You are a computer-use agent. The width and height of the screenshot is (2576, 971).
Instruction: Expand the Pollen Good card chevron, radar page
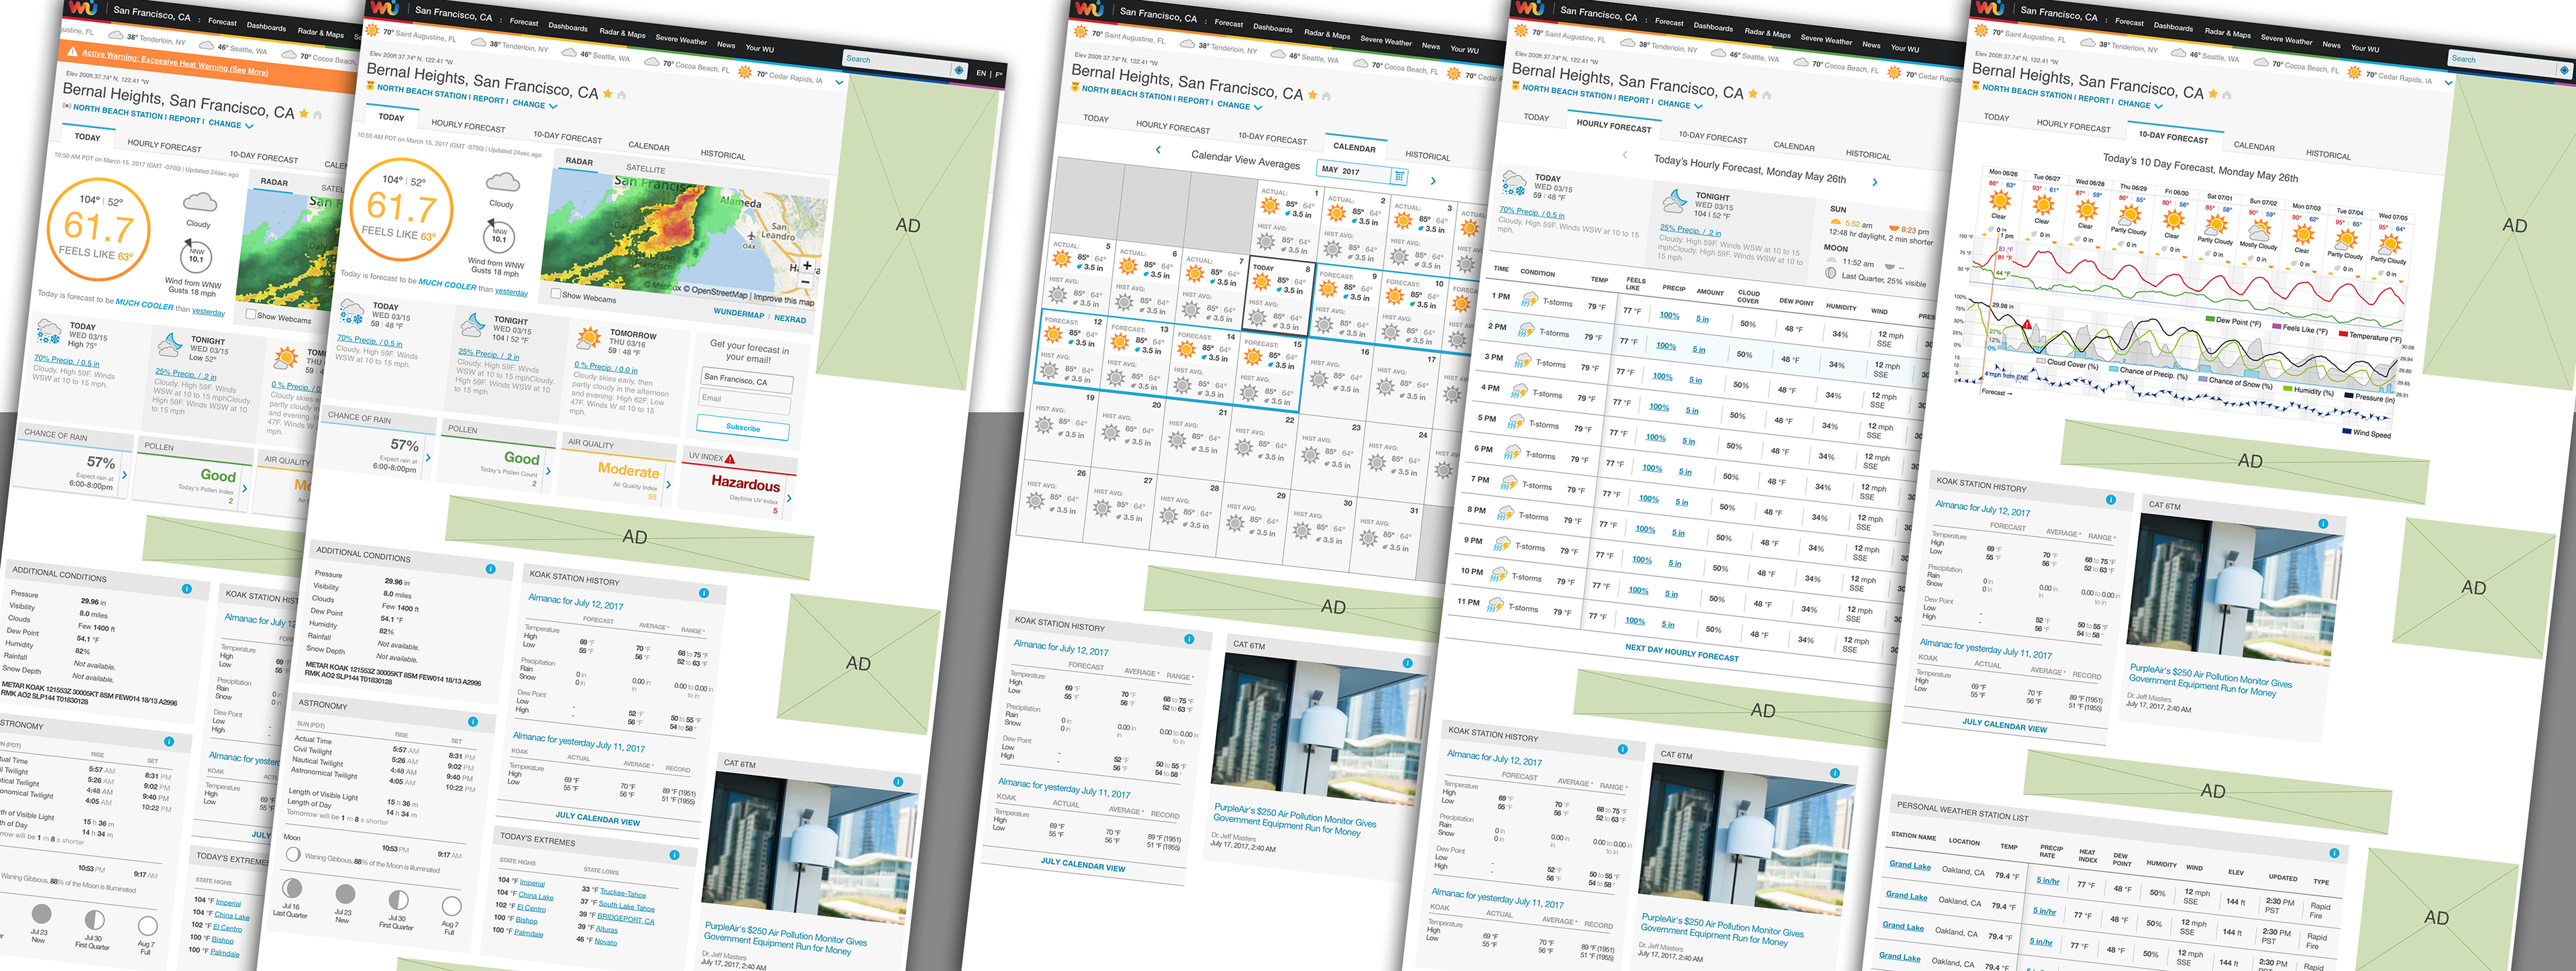point(548,471)
